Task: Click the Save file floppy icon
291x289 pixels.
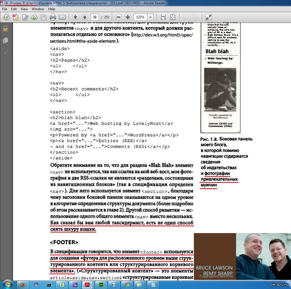Action: (x=42, y=17)
